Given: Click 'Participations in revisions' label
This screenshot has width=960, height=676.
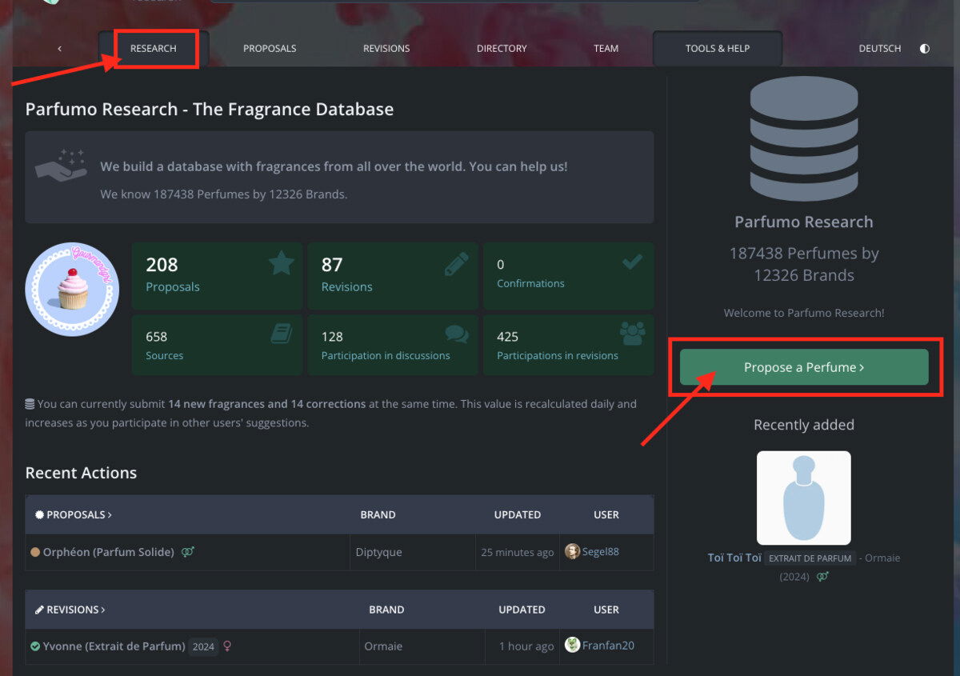Looking at the screenshot, I should point(558,355).
